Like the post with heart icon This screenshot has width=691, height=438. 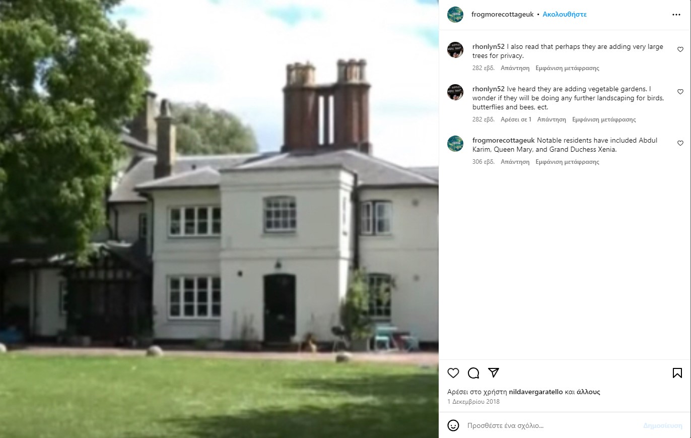tap(453, 373)
